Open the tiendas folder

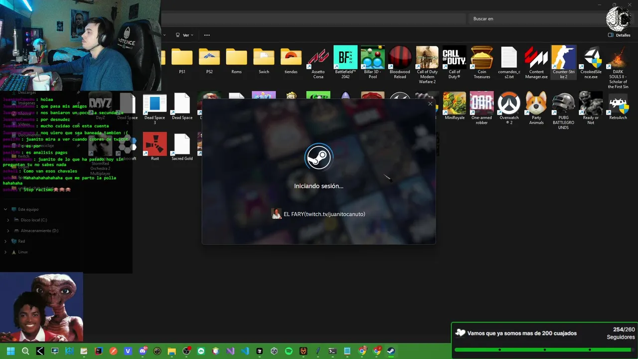tap(291, 61)
